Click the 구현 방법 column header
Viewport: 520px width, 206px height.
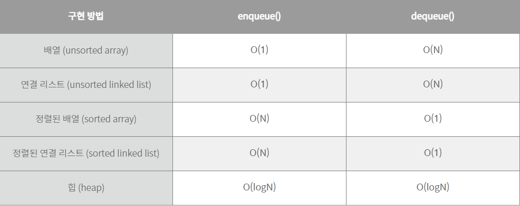click(86, 16)
